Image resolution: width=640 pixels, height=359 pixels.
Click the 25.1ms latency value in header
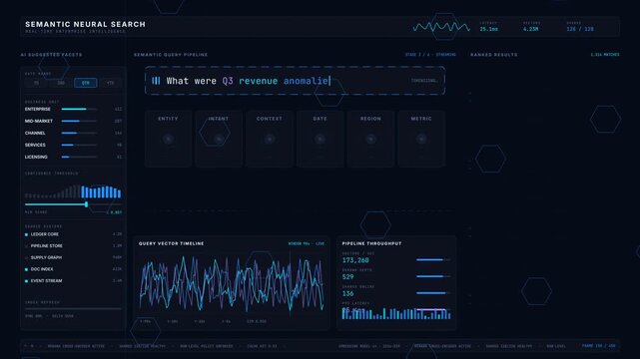point(488,29)
